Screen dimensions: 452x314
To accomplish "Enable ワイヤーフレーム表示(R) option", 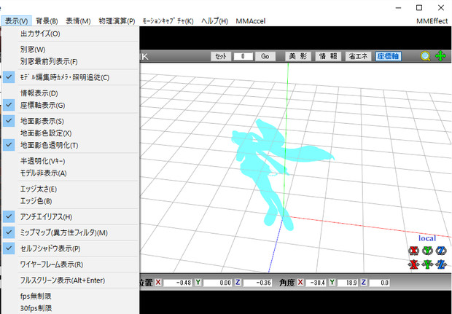I will [71, 264].
